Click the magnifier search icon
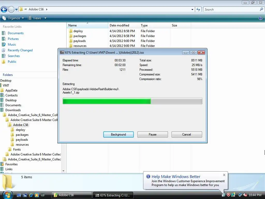265x199 pixels. 261,9
